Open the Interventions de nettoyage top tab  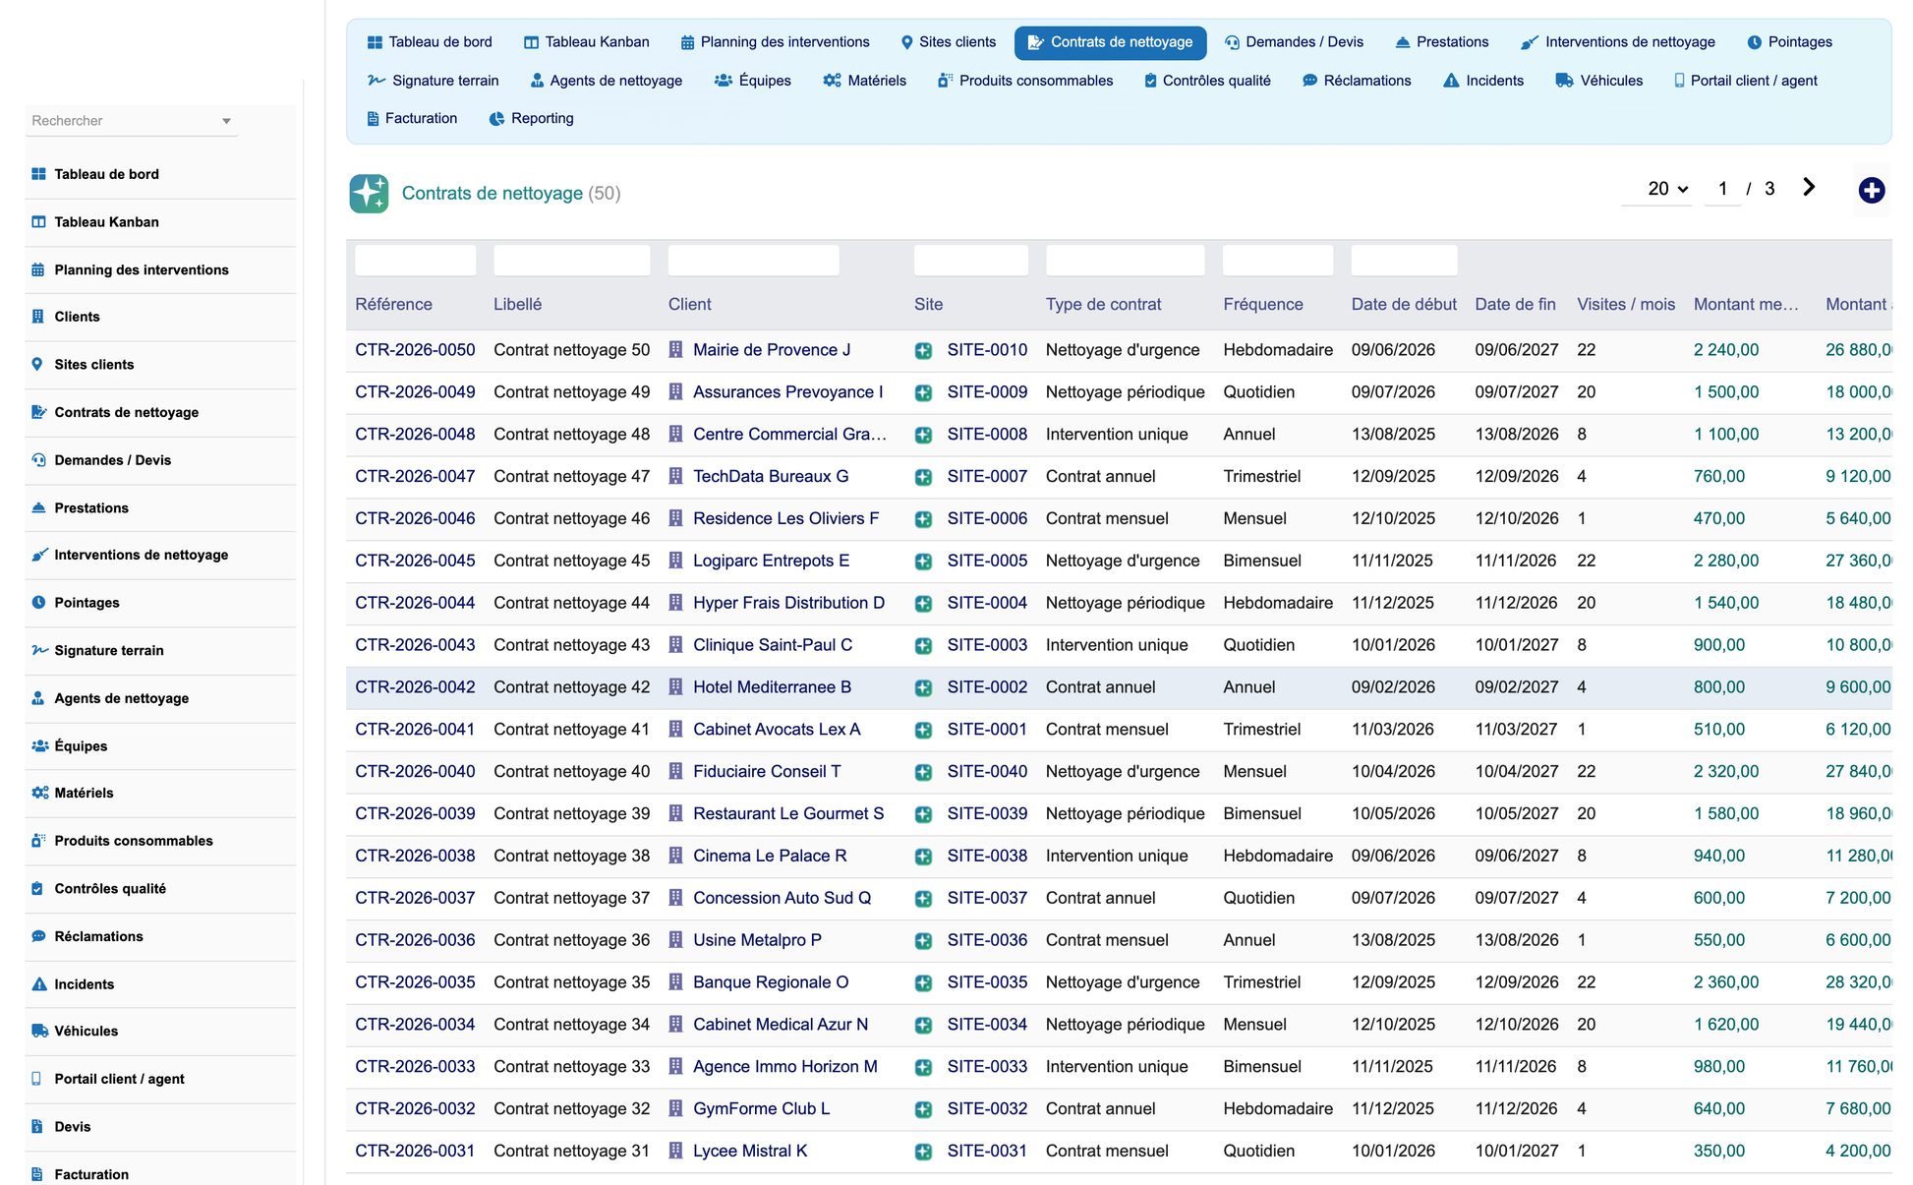click(1617, 42)
